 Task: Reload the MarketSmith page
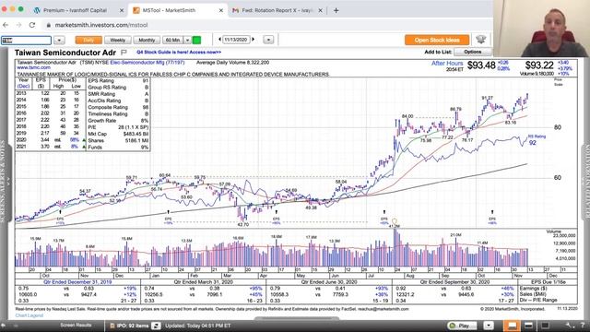click(32, 25)
